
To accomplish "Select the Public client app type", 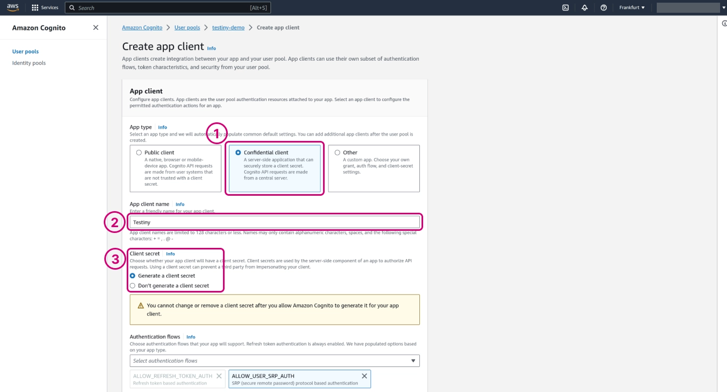I will tap(139, 153).
